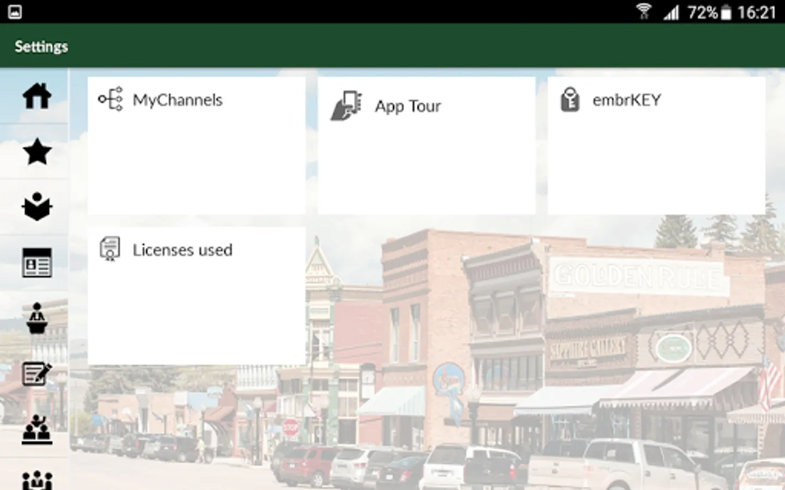The image size is (785, 490).
Task: Tap the image notification icon in status bar
Action: pos(15,11)
